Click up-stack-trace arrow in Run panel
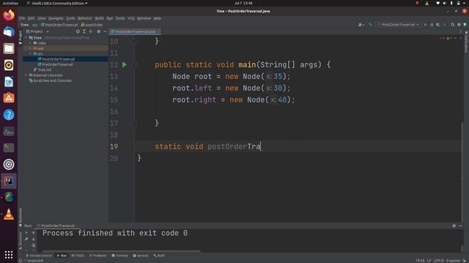469x263 pixels. pyautogui.click(x=34, y=232)
